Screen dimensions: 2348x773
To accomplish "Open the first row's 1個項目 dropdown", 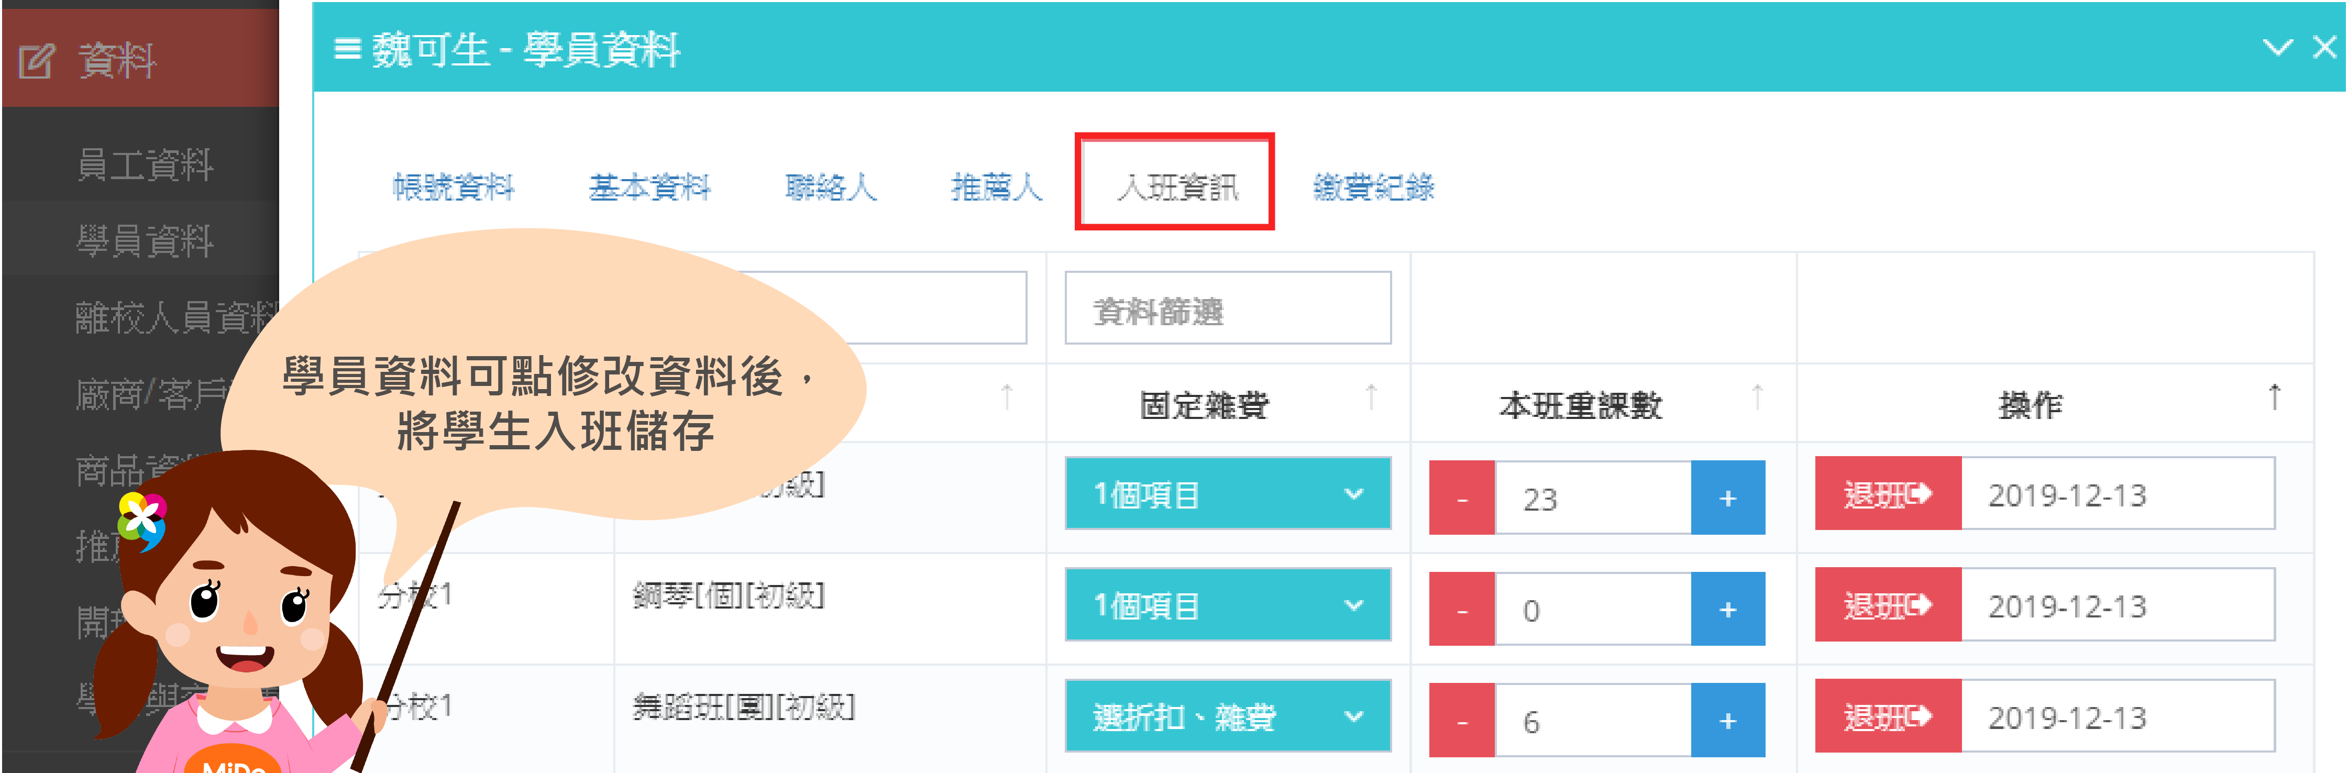I will [x=1227, y=494].
